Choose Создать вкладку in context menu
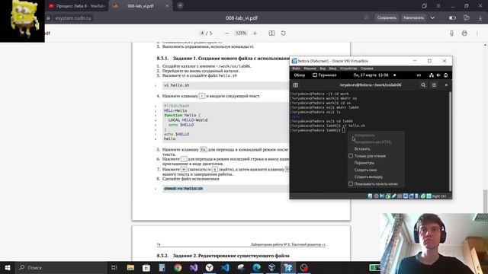 click(x=368, y=177)
